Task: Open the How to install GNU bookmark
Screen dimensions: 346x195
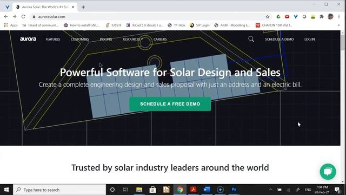Action: click(x=82, y=25)
